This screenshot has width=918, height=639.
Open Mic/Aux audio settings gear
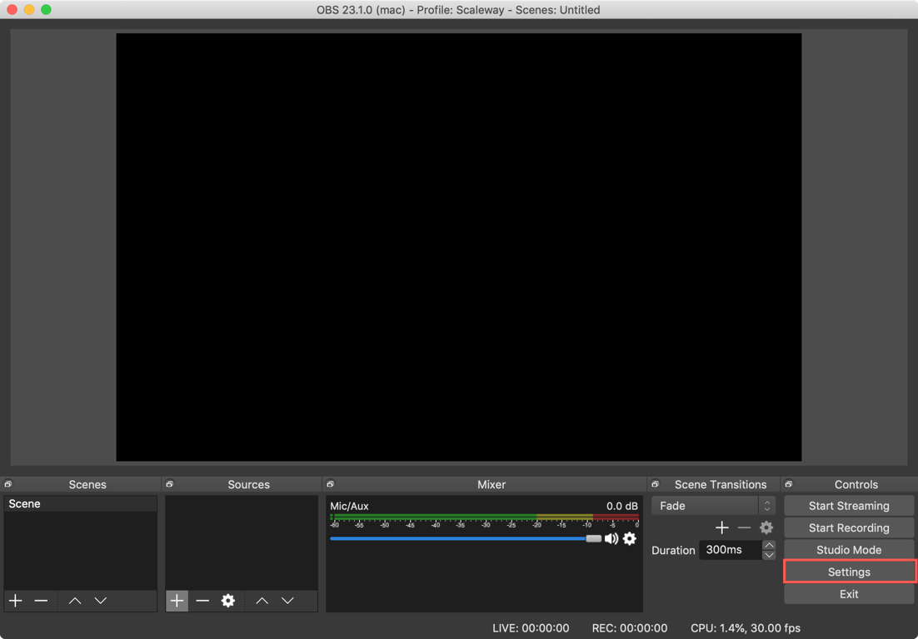(x=630, y=538)
